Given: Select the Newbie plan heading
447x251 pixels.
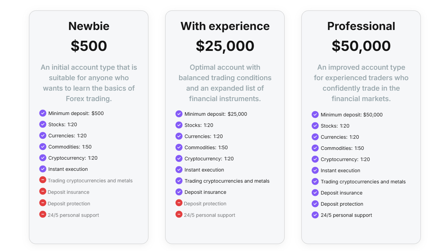Looking at the screenshot, I should [x=89, y=26].
